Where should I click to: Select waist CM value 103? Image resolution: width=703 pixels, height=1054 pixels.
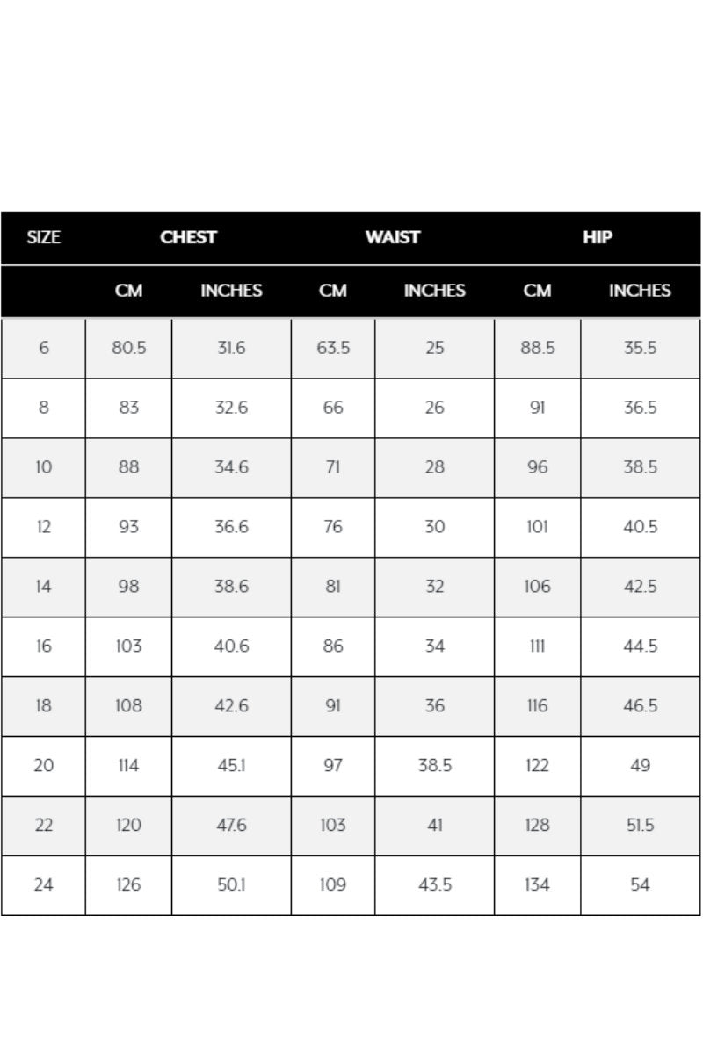333,826
